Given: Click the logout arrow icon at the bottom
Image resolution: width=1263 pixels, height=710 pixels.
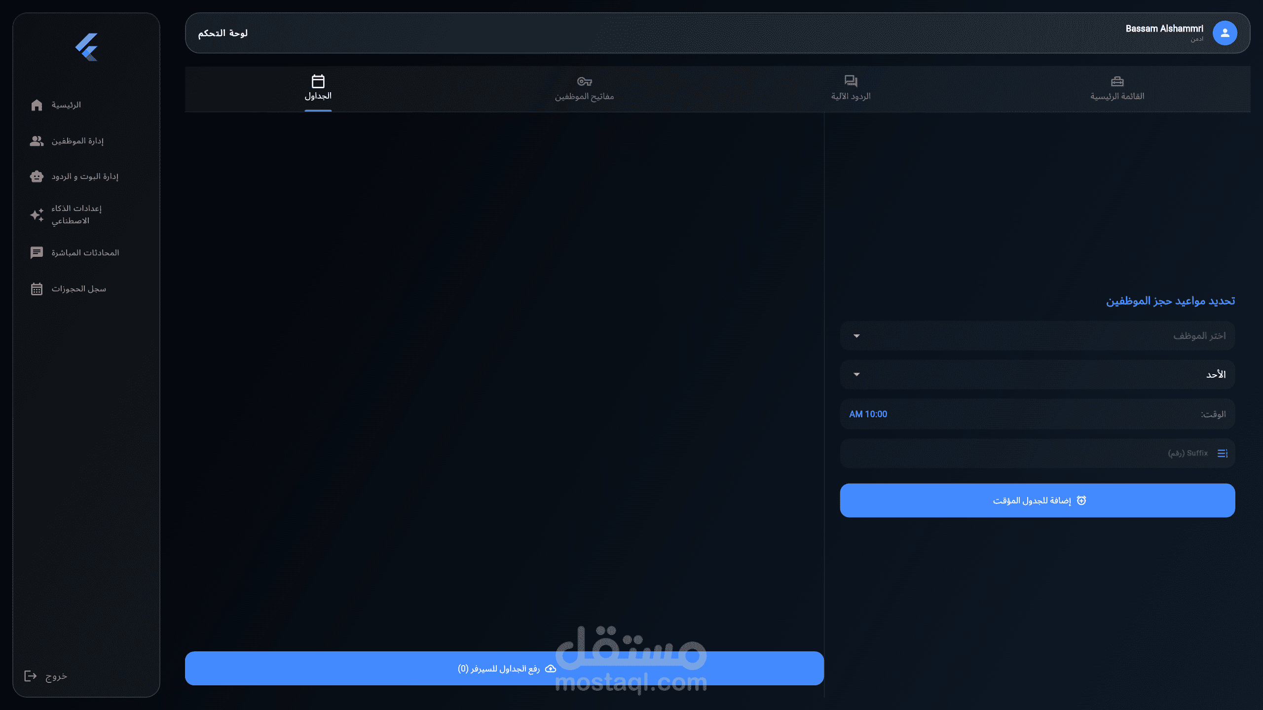Looking at the screenshot, I should (31, 676).
